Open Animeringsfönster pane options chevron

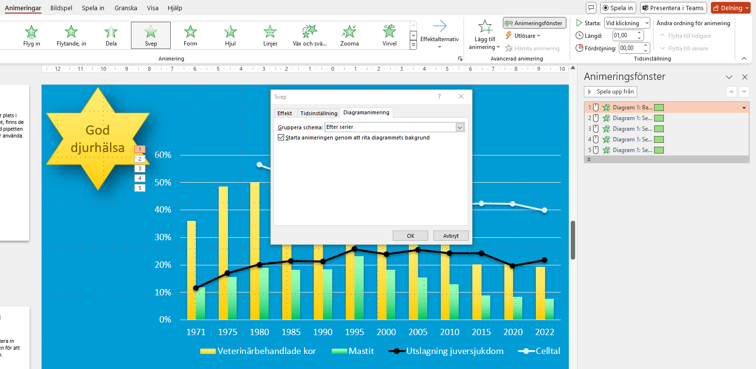[729, 77]
